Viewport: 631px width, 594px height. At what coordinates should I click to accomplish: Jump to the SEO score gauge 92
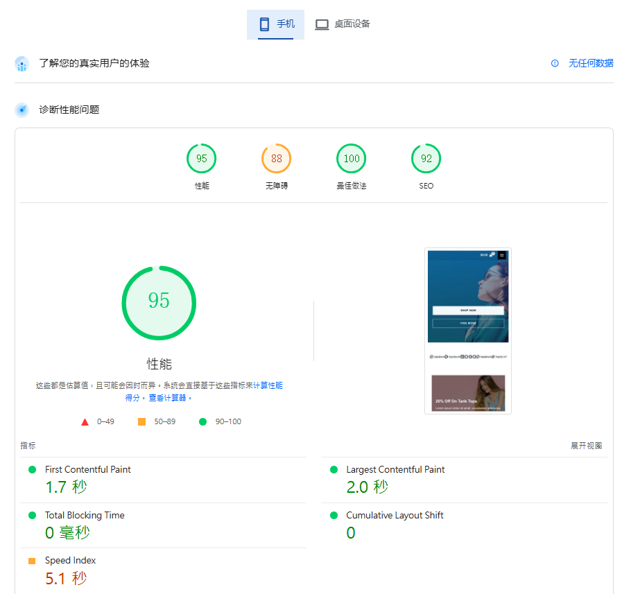pyautogui.click(x=426, y=159)
